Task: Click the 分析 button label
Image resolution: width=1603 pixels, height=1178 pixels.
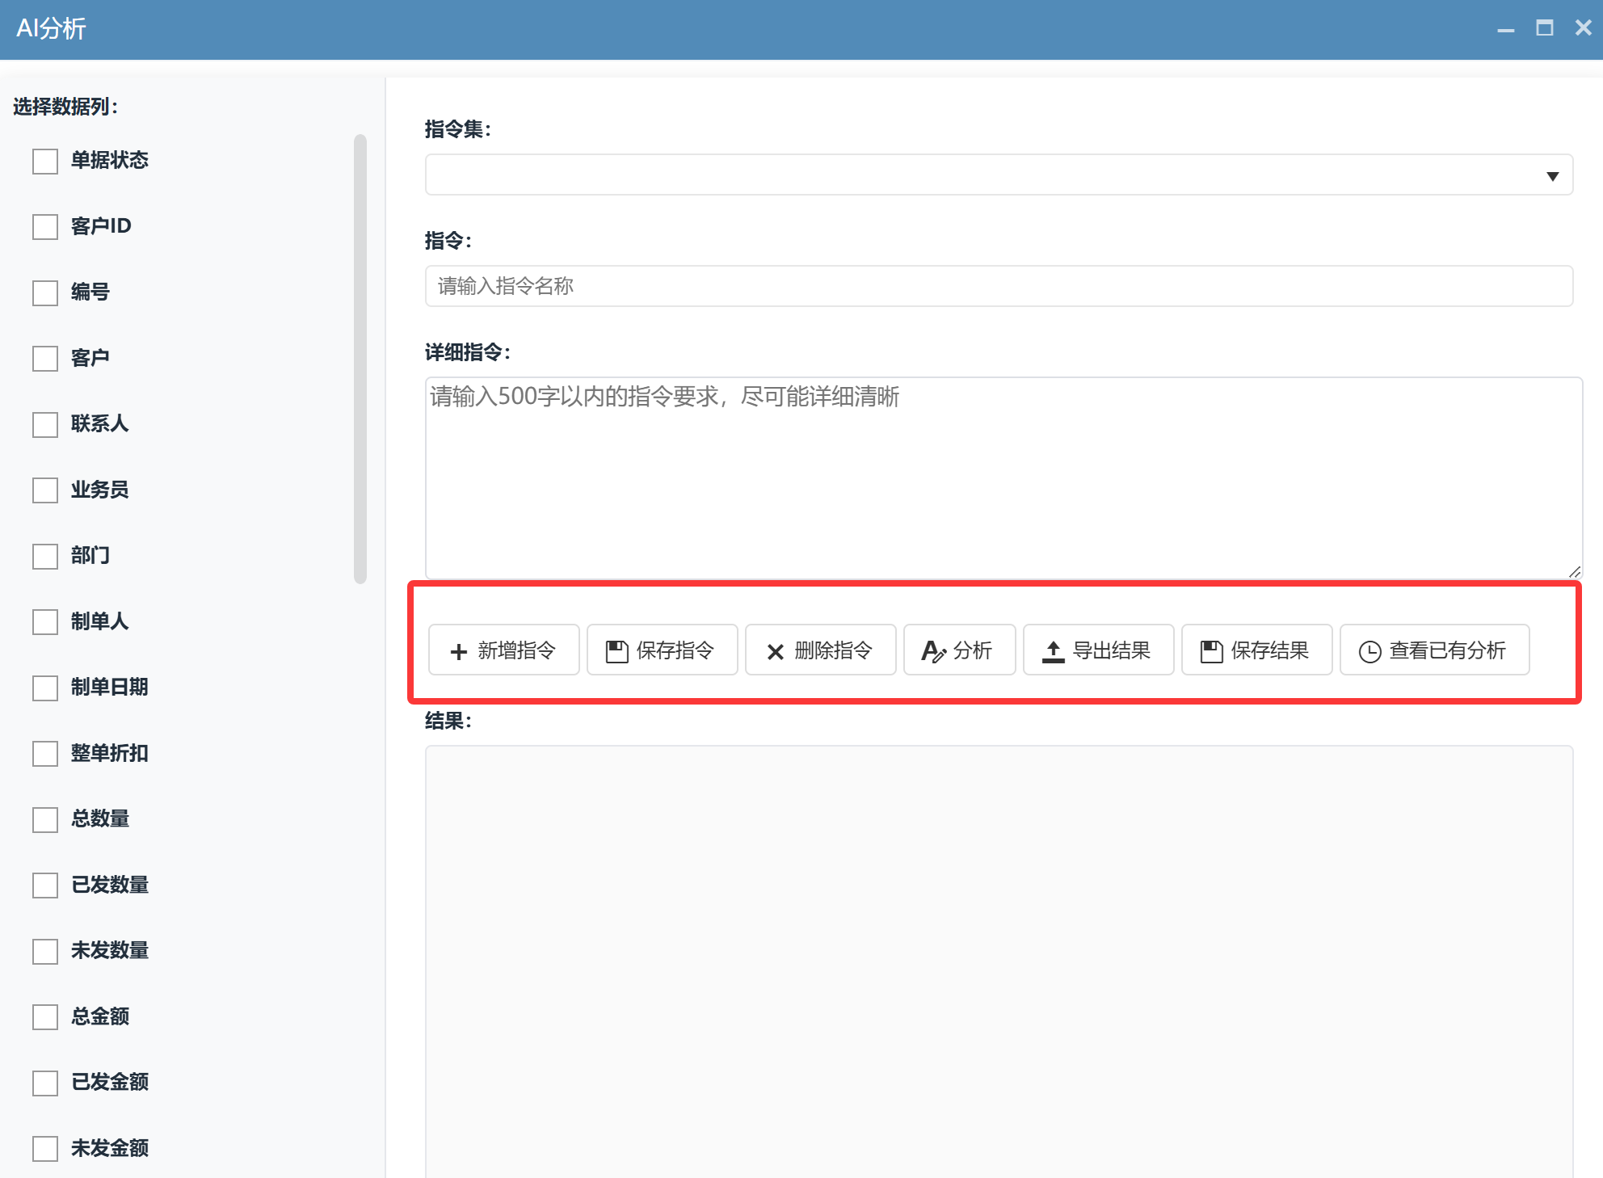Action: click(x=973, y=650)
